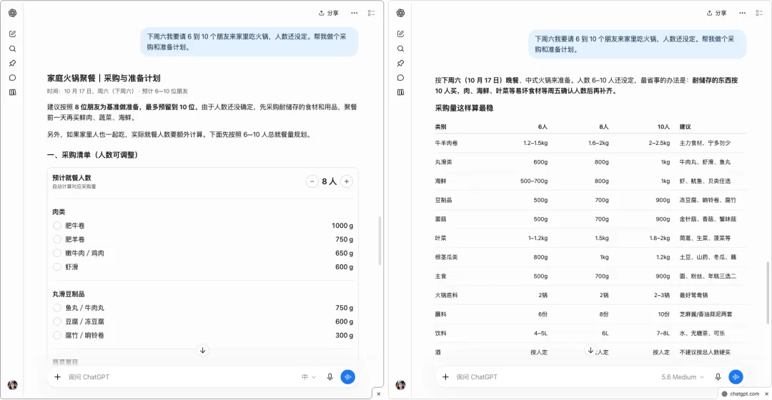
Task: Decrease the diner count with the minus button
Action: pos(312,181)
